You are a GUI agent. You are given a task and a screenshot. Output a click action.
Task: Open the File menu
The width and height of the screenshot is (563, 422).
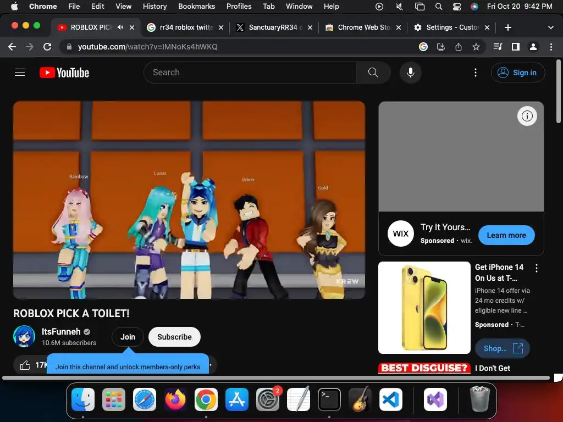click(x=74, y=7)
